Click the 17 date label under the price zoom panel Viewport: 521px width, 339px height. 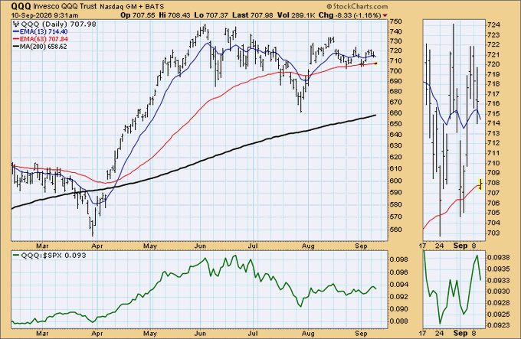point(423,246)
